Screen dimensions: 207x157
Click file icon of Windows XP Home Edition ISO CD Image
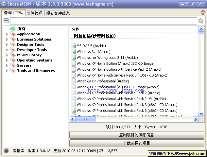point(74,63)
